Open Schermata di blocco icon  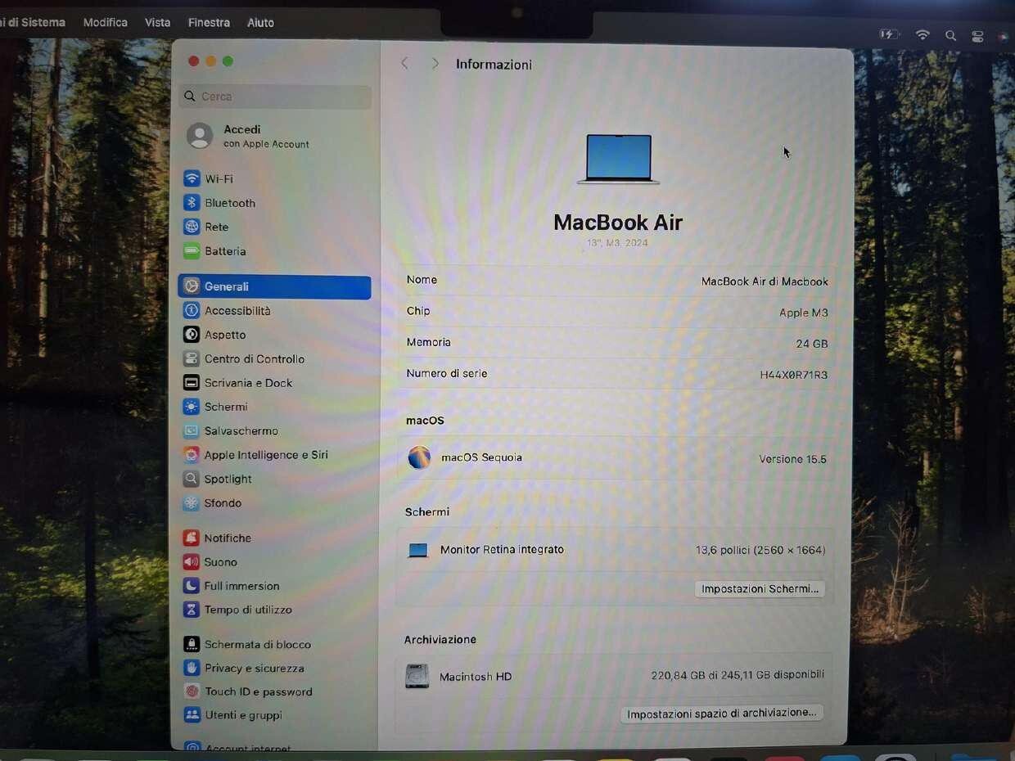[192, 644]
